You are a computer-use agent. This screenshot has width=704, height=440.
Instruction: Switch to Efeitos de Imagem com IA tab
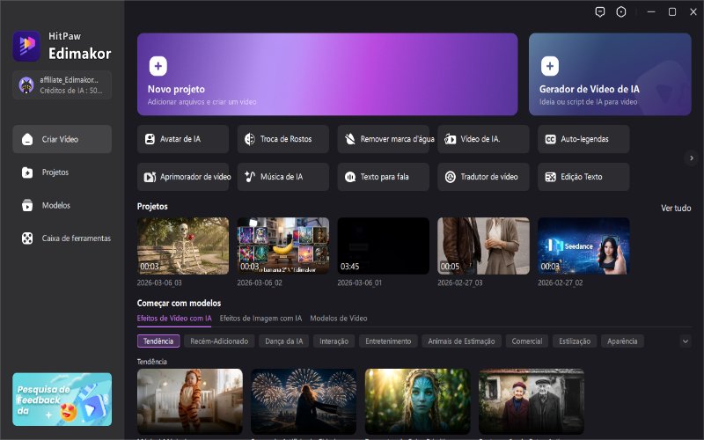click(x=260, y=319)
